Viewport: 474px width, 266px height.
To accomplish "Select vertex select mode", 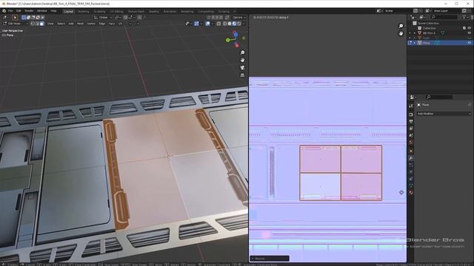I will click(33, 24).
